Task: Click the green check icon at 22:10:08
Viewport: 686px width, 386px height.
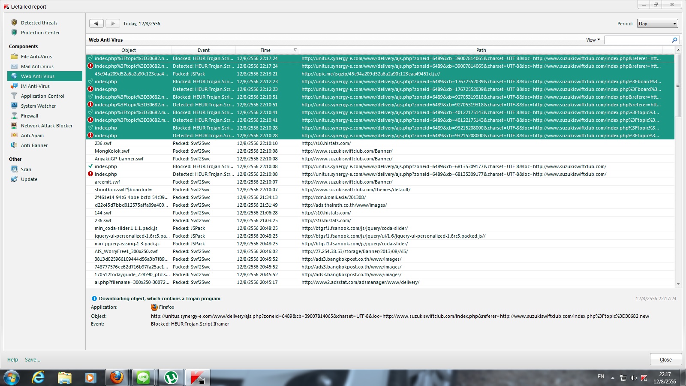Action: coord(90,166)
